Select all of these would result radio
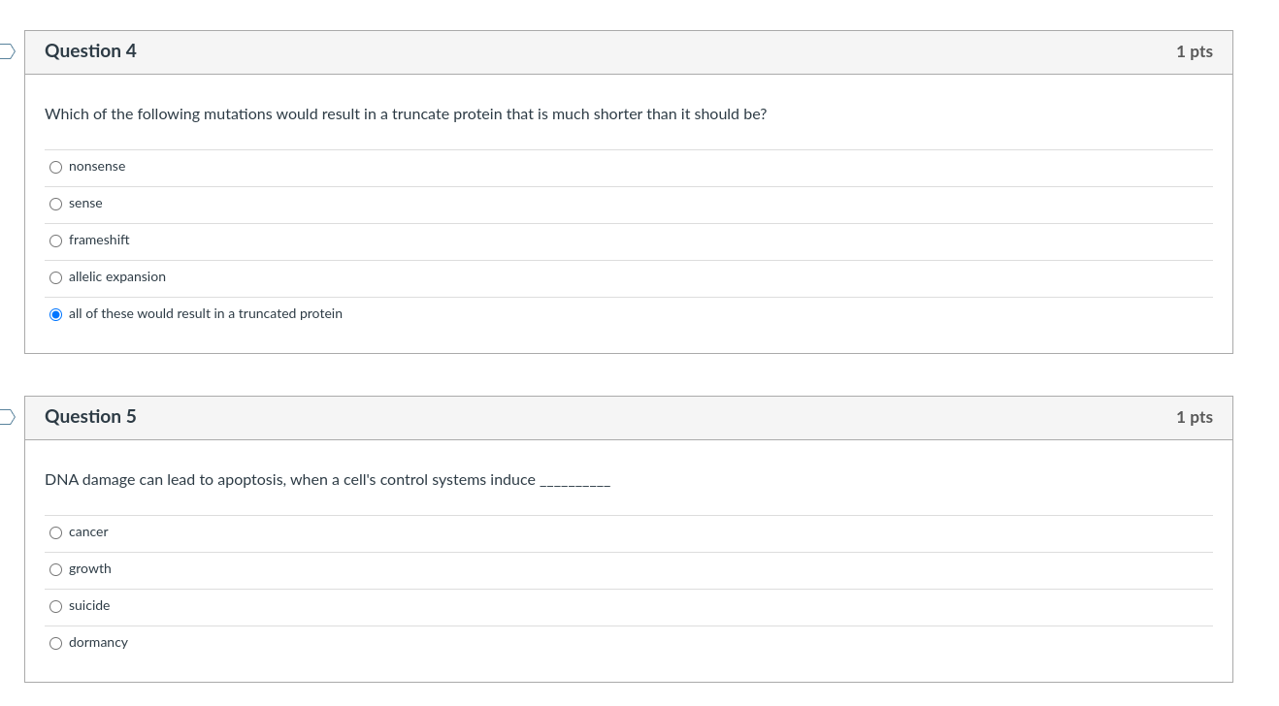The width and height of the screenshot is (1279, 706). (55, 314)
